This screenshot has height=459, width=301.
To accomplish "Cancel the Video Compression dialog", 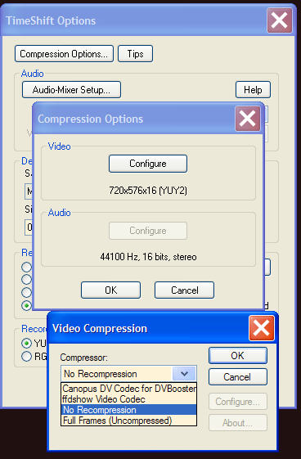I will pyautogui.click(x=238, y=376).
